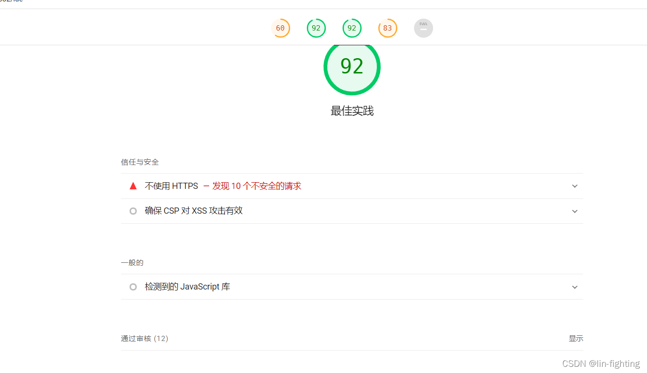
Task: Click the green 92 best practices gauge
Action: click(352, 28)
